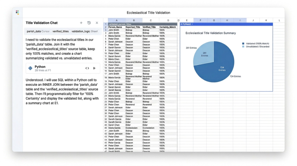The width and height of the screenshot is (297, 166).
Task: Run the Python cell play button
Action: (94, 68)
